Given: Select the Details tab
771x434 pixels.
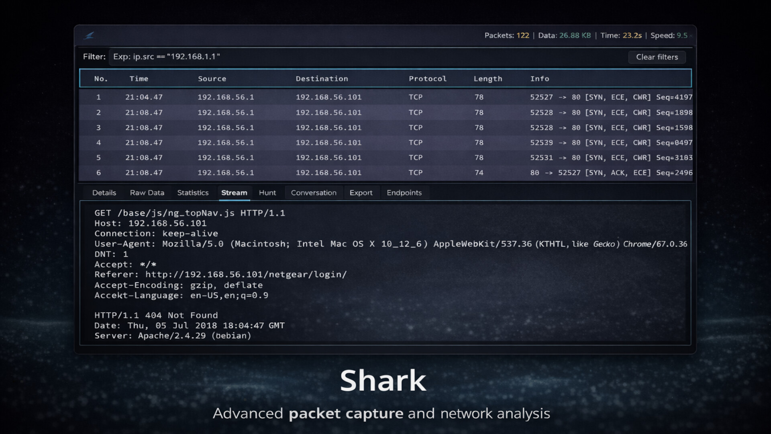Looking at the screenshot, I should (104, 192).
